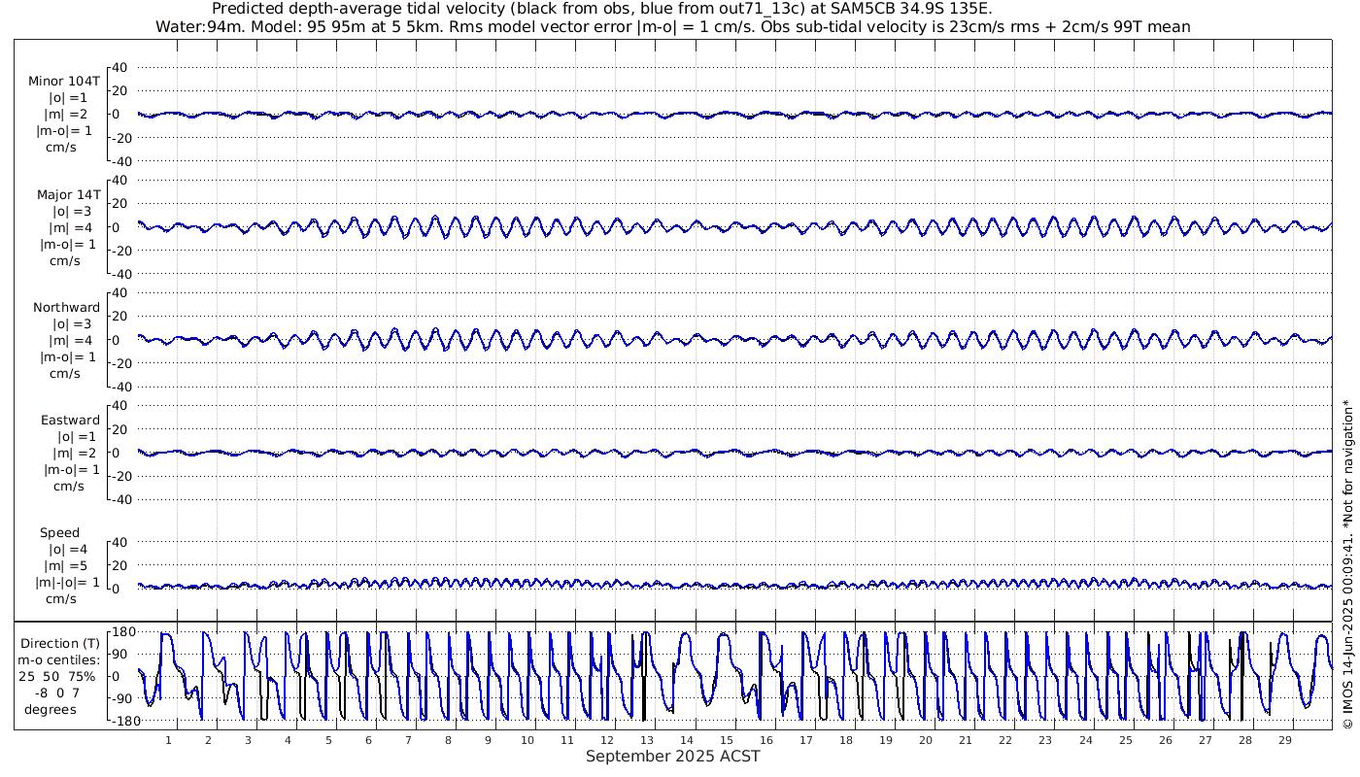This screenshot has height=777, width=1360.
Task: Select the "Minor 104T" panel label
Action: click(64, 82)
